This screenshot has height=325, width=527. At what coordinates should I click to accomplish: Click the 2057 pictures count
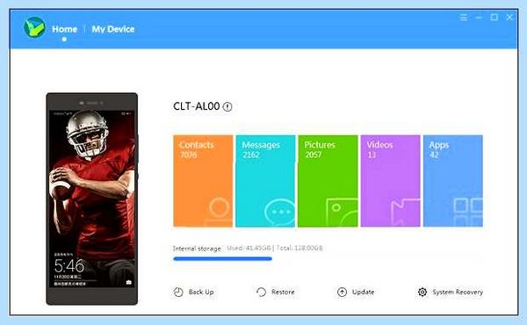(314, 155)
